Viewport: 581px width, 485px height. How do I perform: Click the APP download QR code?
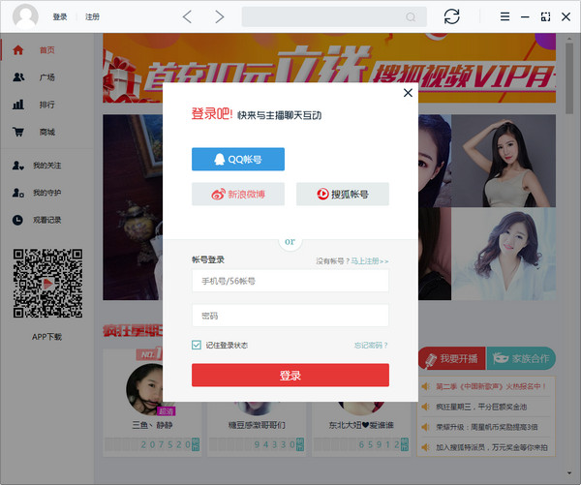pyautogui.click(x=47, y=284)
